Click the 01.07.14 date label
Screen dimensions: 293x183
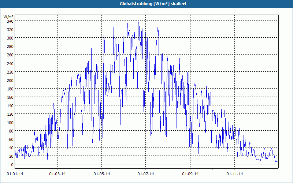(x=146, y=174)
